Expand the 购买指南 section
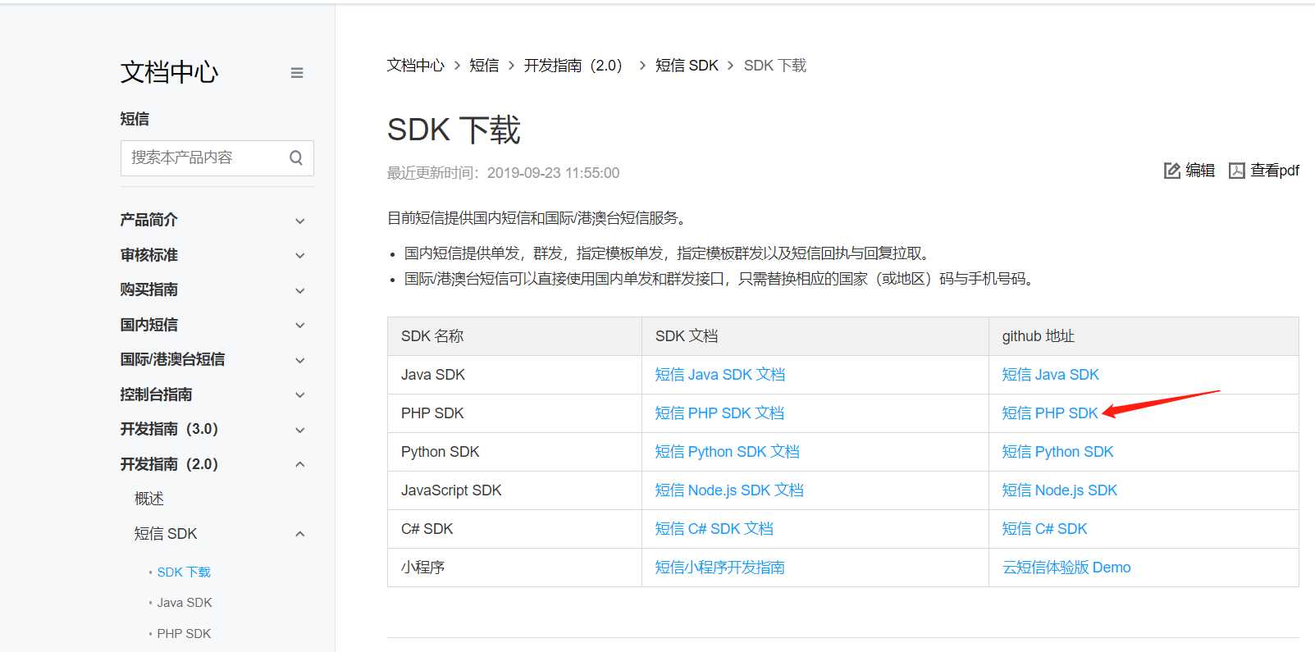Viewport: 1315px width, 652px height. pyautogui.click(x=300, y=291)
